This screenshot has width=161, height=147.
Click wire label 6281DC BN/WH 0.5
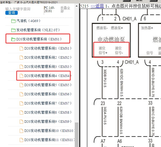[122, 83]
